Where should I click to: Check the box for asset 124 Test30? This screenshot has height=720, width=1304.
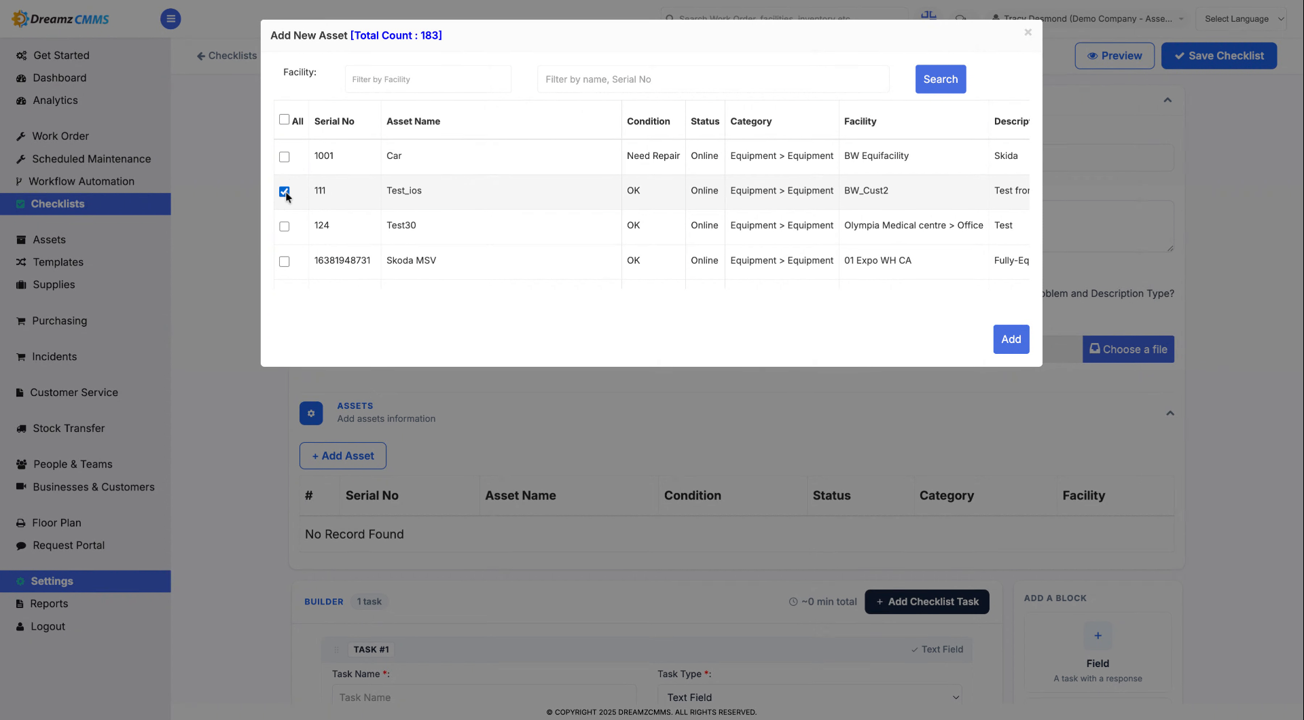285,227
